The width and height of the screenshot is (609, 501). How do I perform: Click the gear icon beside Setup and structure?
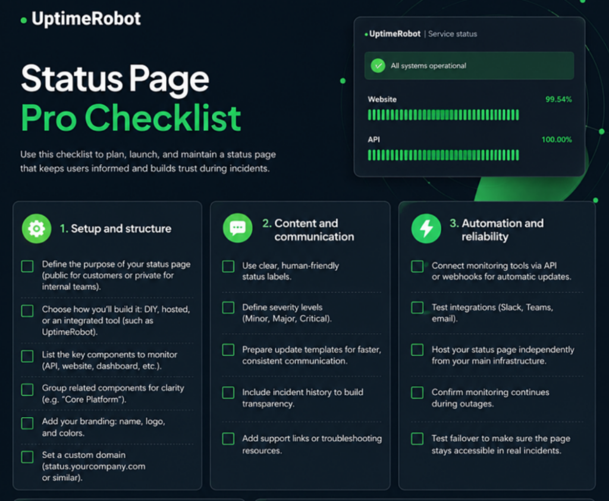click(36, 228)
